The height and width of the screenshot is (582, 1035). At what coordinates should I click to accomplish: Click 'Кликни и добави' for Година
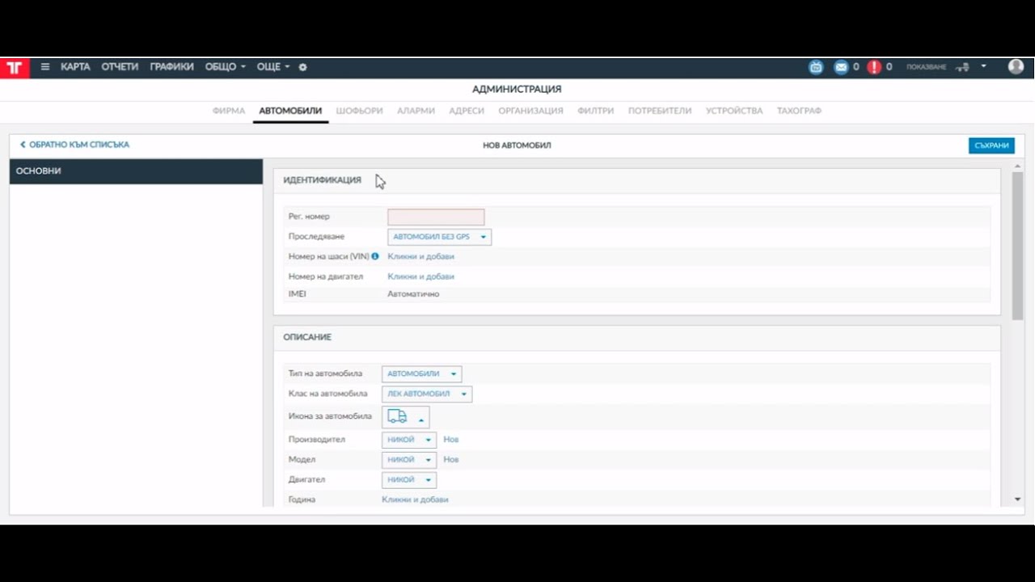point(415,500)
